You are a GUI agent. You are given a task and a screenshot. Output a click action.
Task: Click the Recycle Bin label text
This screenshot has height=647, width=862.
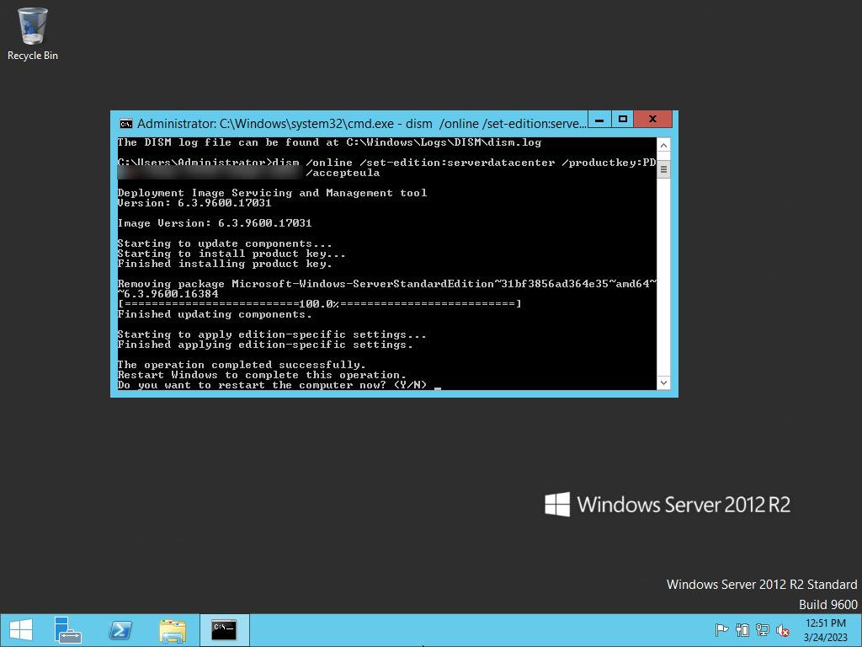click(x=33, y=56)
